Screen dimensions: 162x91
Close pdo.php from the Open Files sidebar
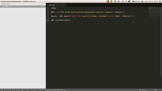pyautogui.click(x=2, y=6)
